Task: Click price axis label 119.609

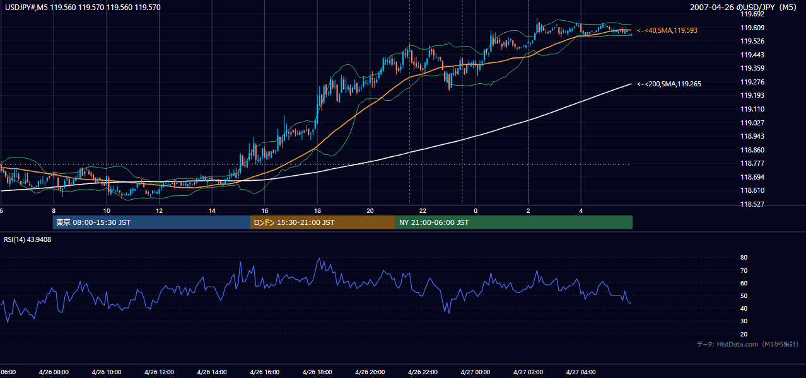Action: (x=752, y=28)
